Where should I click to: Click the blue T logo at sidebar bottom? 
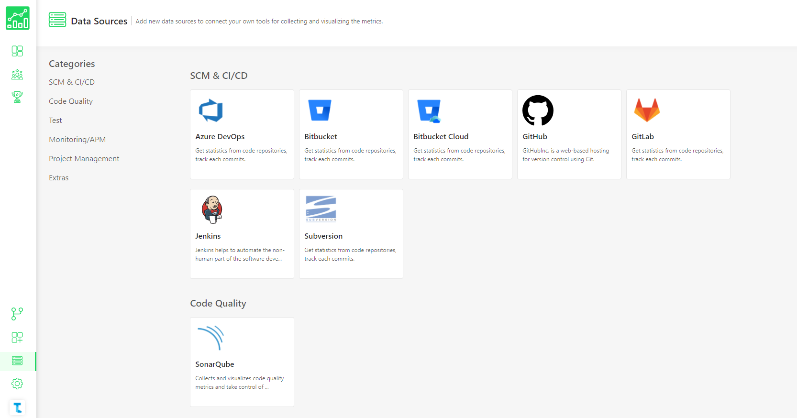point(17,407)
